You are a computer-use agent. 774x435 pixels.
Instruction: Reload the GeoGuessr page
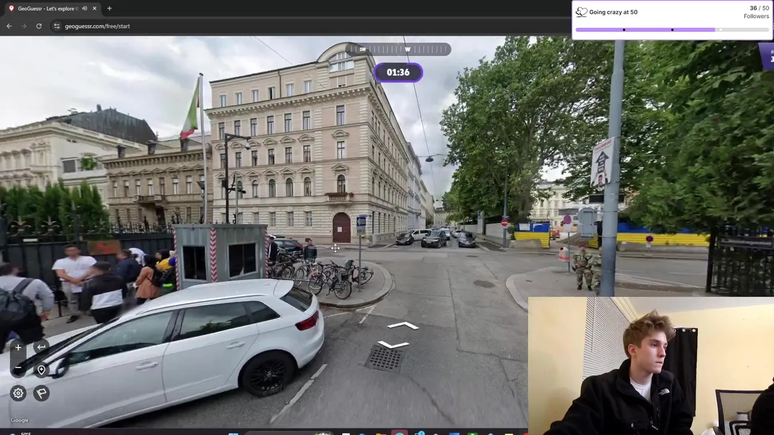[x=39, y=26]
